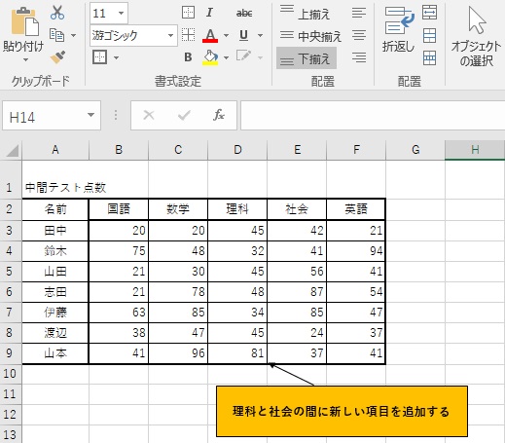Expand the 貼り付け paste options arrow

[x=25, y=60]
